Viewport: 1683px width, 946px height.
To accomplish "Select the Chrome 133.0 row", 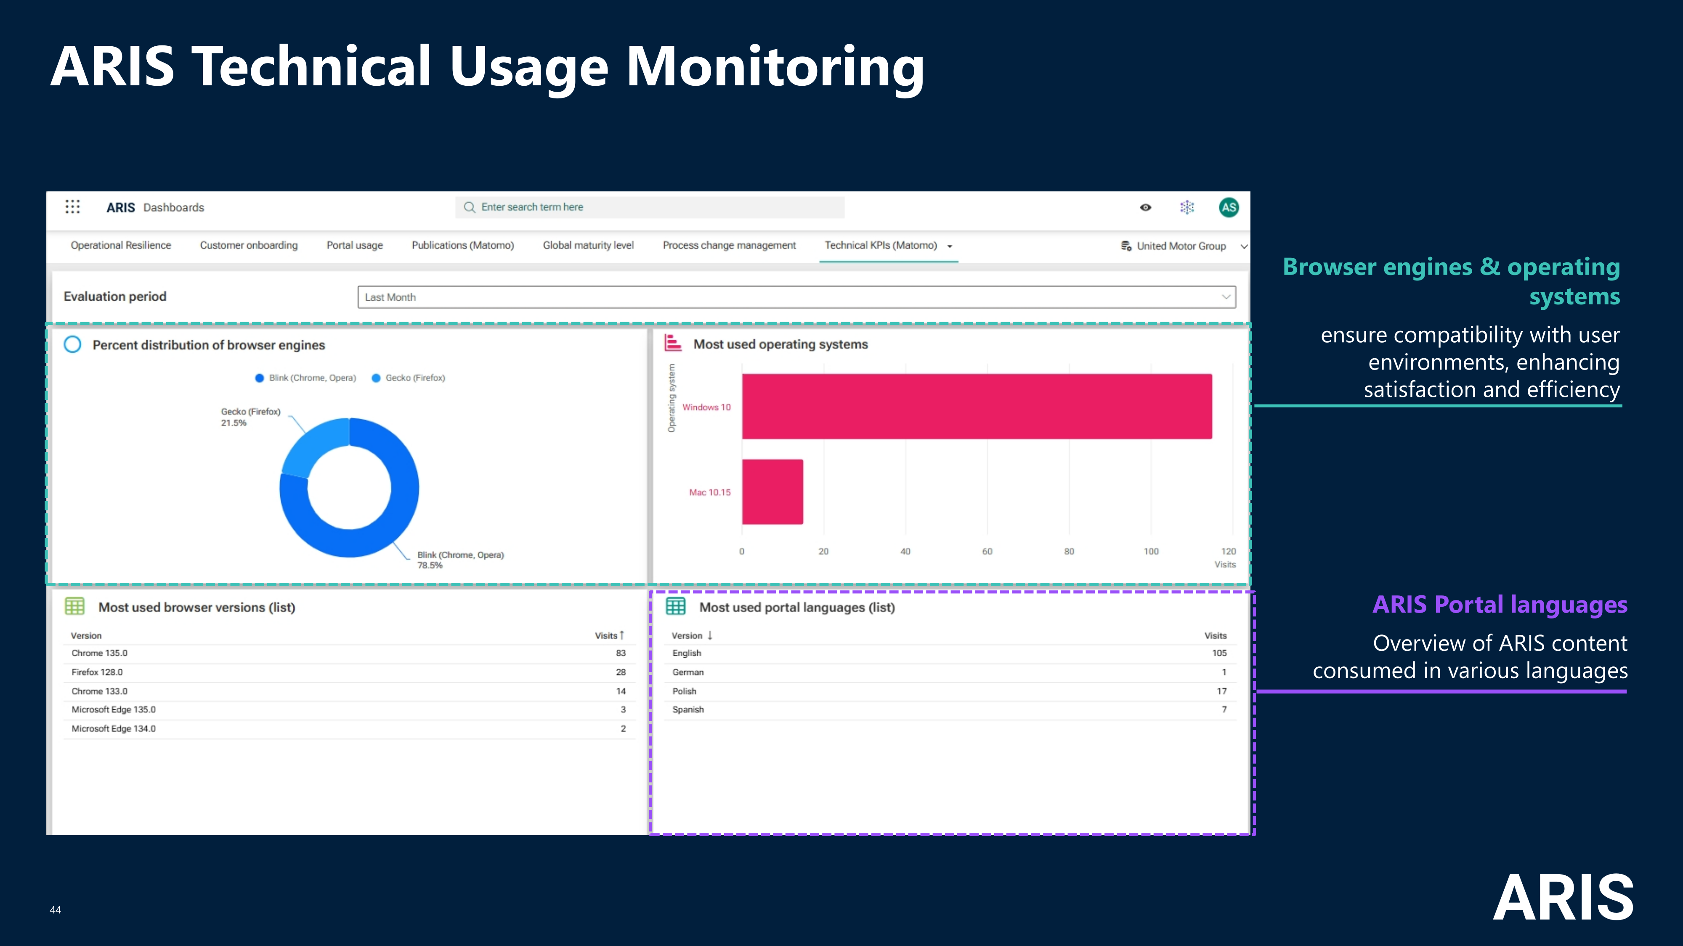I will point(349,691).
